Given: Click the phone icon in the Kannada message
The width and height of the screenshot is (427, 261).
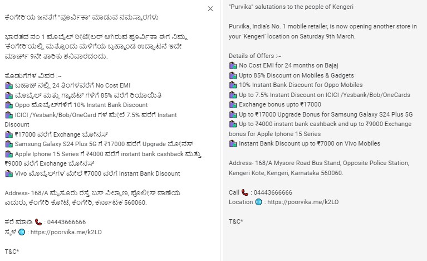Looking at the screenshot, I should (38, 222).
